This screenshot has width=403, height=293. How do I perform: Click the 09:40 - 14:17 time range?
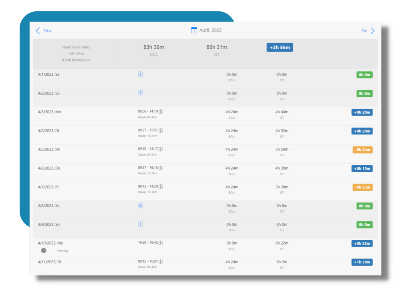pyautogui.click(x=148, y=149)
